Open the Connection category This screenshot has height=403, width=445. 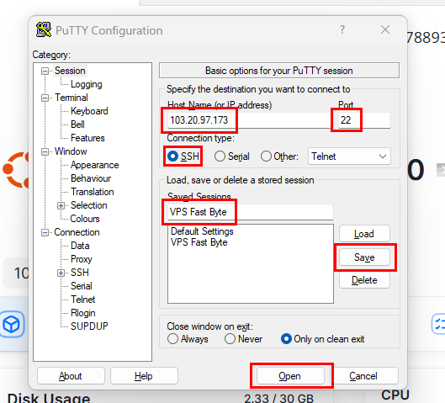coord(77,232)
